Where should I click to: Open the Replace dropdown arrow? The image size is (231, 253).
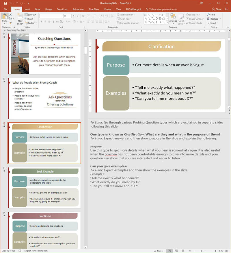point(220,19)
